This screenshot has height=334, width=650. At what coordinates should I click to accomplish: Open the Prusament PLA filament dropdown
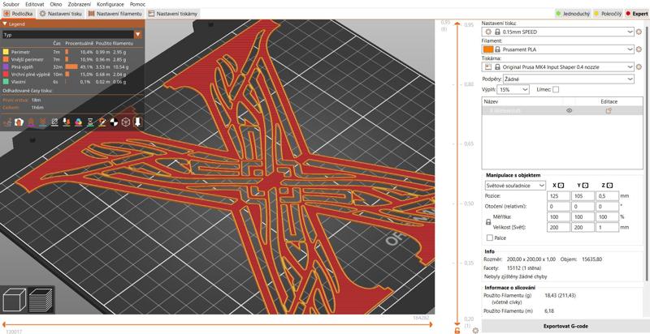(x=558, y=49)
